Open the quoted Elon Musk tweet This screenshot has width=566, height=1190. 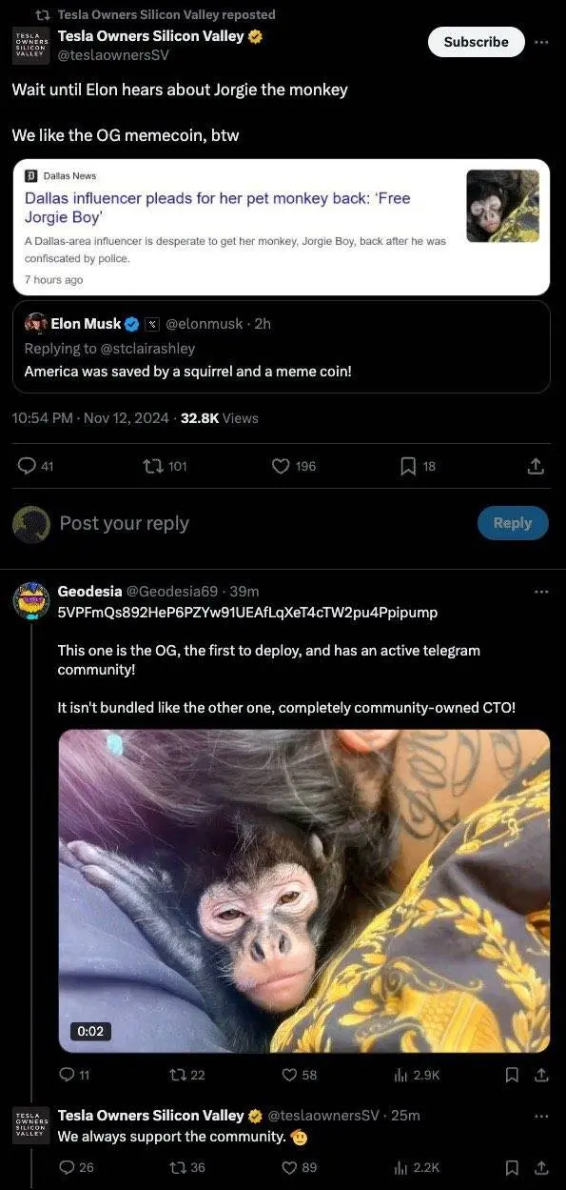point(283,347)
